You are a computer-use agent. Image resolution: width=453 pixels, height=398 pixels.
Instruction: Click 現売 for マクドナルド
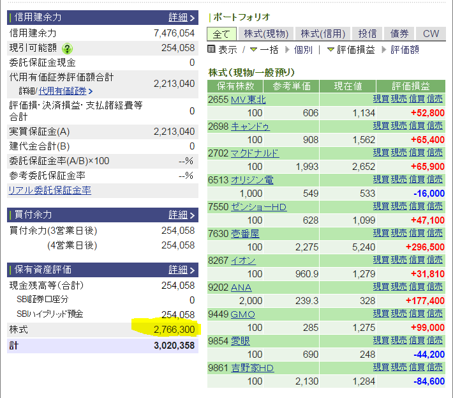pyautogui.click(x=399, y=153)
